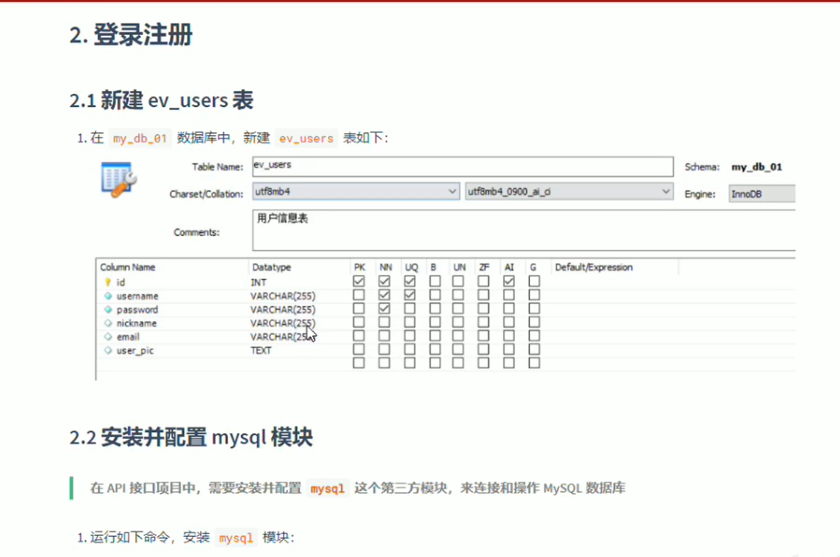
Task: Select the nickname column name cell
Action: (x=137, y=323)
